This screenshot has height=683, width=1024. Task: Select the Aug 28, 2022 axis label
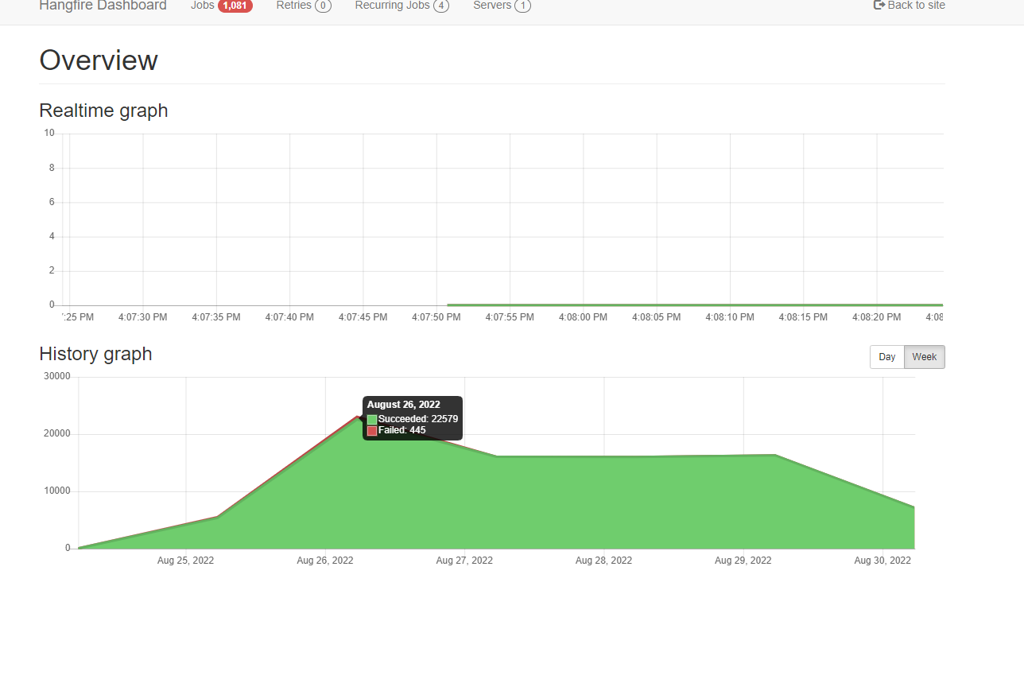603,560
